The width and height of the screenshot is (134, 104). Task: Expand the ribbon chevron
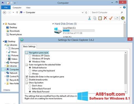click(x=121, y=8)
